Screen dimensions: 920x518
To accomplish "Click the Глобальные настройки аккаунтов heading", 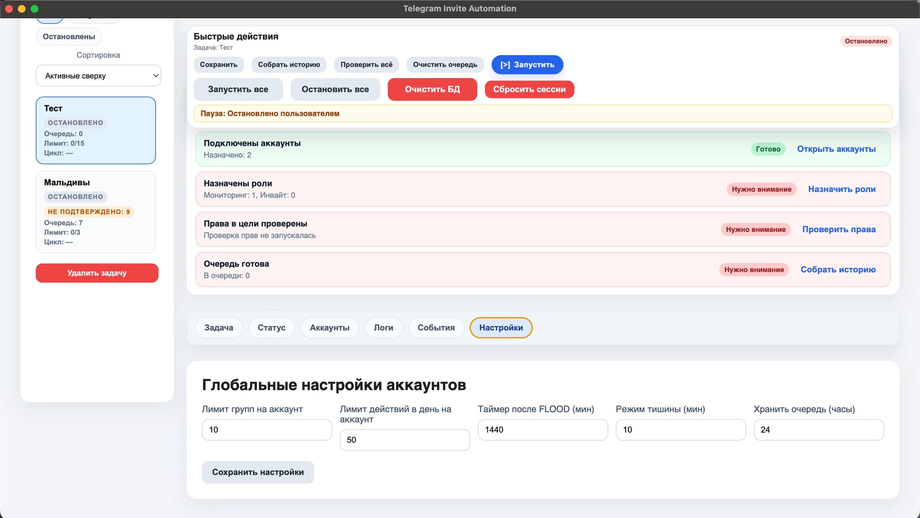I will coord(334,385).
